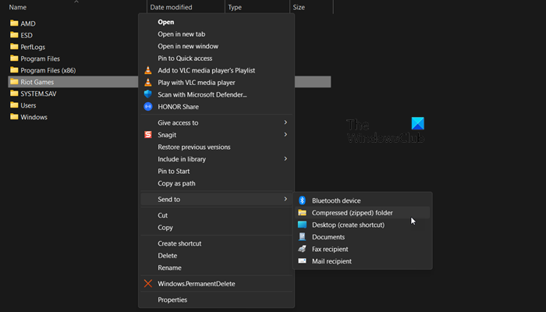
Task: Click the HONOR Share icon
Action: (149, 106)
